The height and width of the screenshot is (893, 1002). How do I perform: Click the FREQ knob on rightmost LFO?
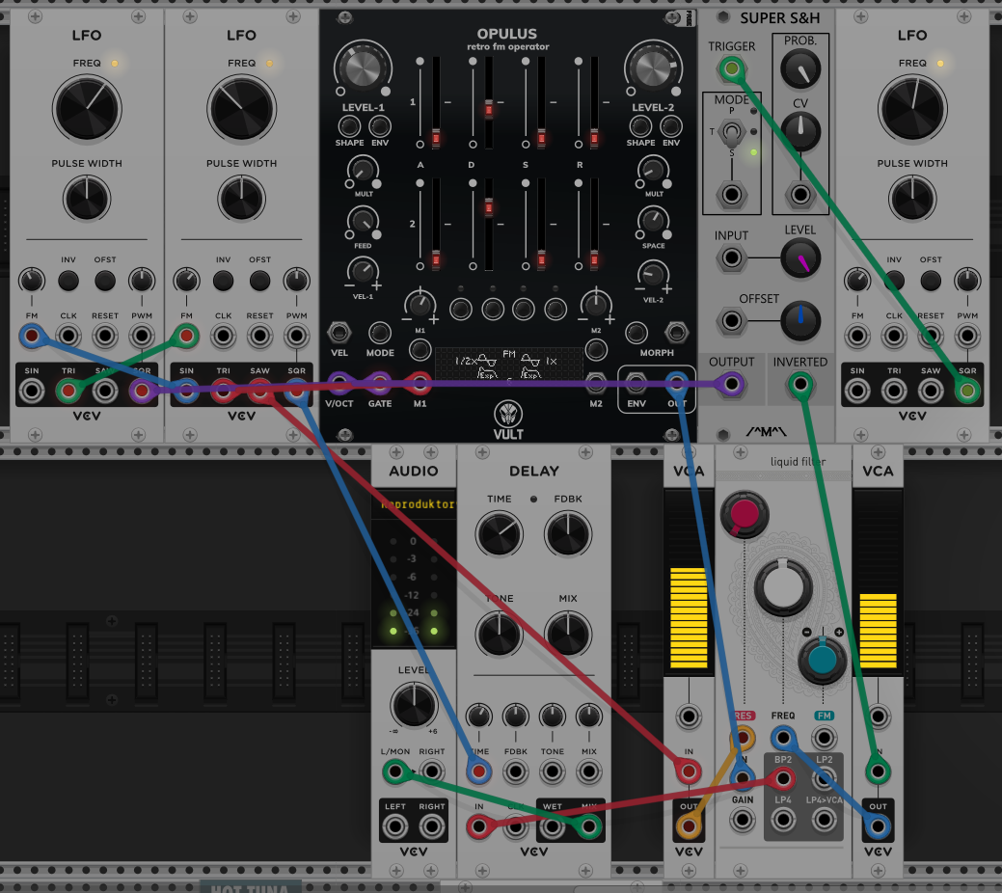pyautogui.click(x=912, y=109)
